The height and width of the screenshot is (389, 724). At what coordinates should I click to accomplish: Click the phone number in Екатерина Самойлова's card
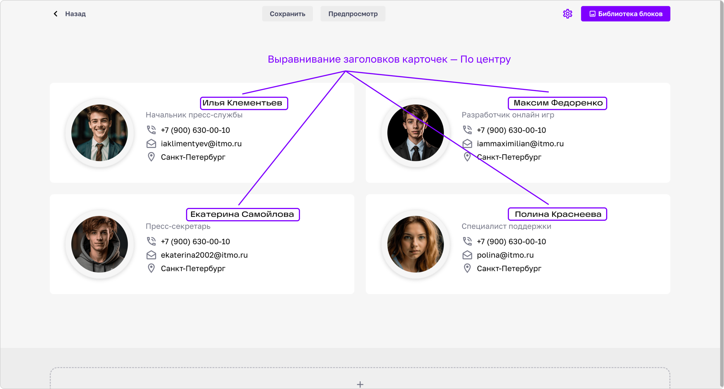195,241
